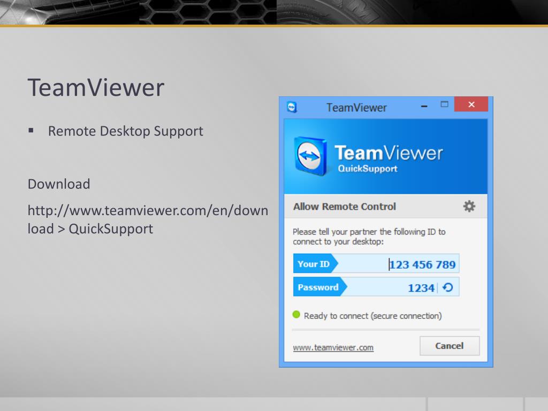Refresh the password with the circular arrow icon
This screenshot has width=548, height=411.
(x=448, y=287)
